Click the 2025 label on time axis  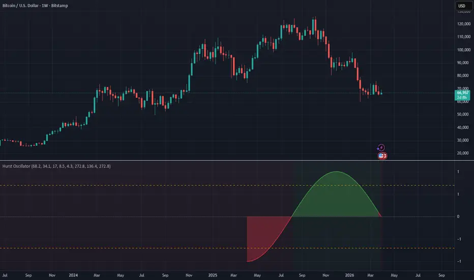213,275
